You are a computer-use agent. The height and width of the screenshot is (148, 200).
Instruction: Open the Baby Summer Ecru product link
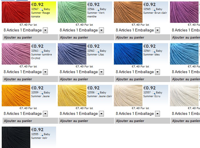pos(153,94)
